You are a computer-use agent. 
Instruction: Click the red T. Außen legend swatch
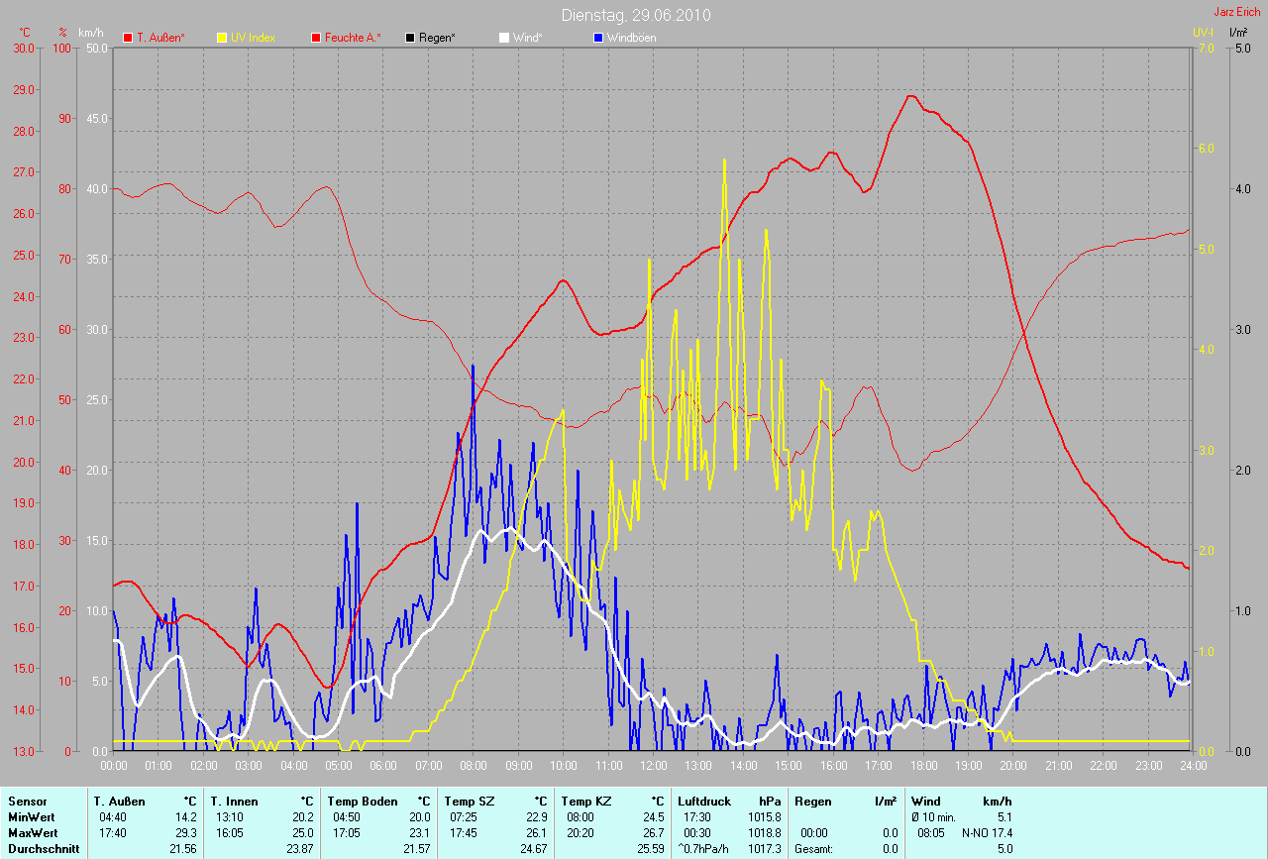click(128, 38)
